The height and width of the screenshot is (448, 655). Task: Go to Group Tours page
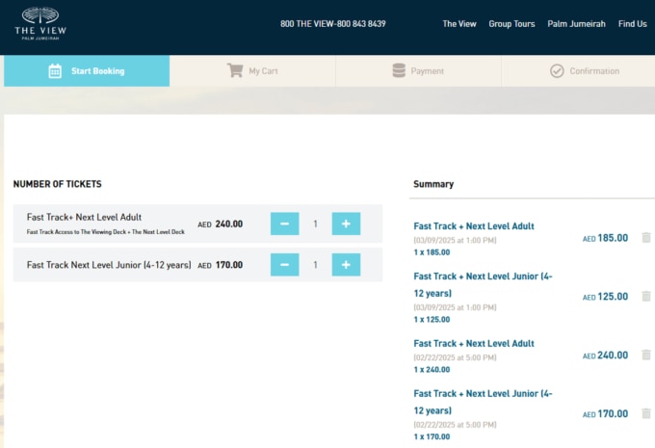click(511, 24)
